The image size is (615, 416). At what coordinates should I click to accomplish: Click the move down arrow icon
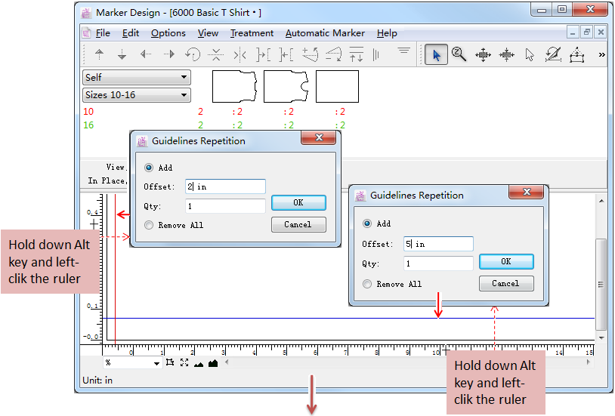tap(122, 54)
